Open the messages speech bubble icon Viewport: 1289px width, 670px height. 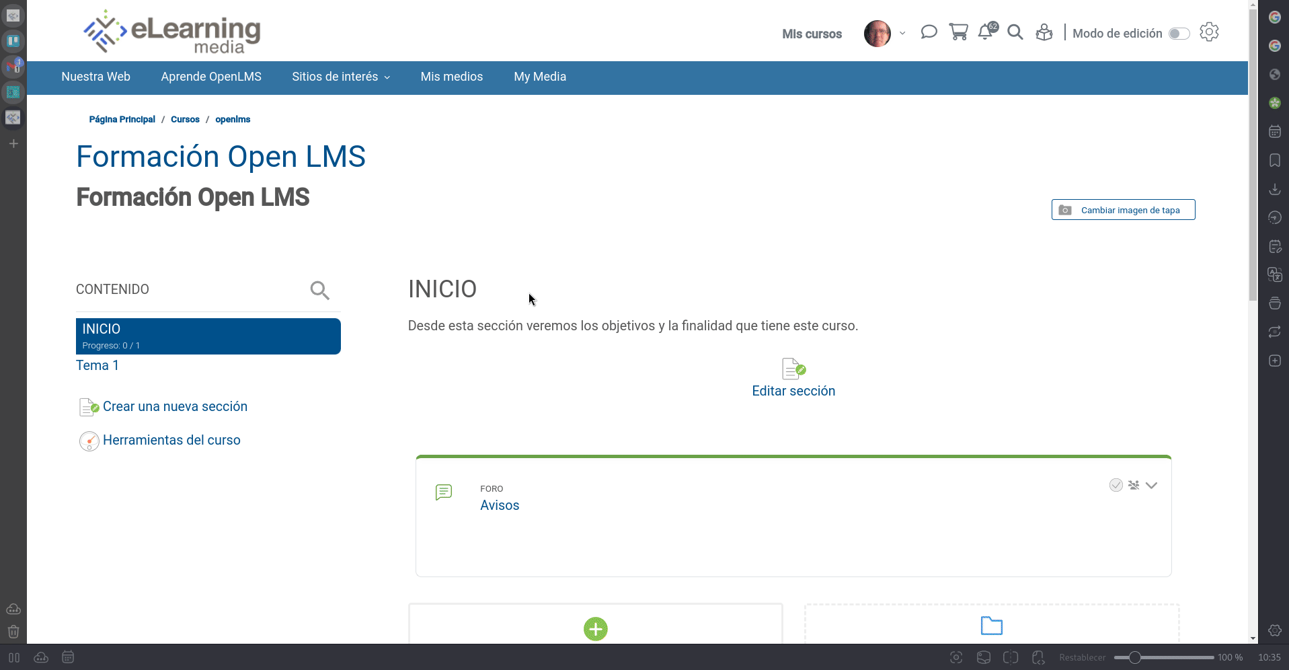[x=929, y=32]
